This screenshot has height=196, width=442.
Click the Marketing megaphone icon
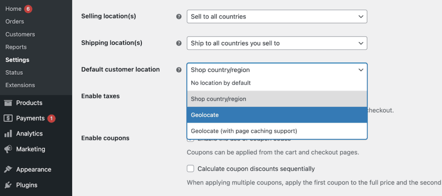coord(8,149)
